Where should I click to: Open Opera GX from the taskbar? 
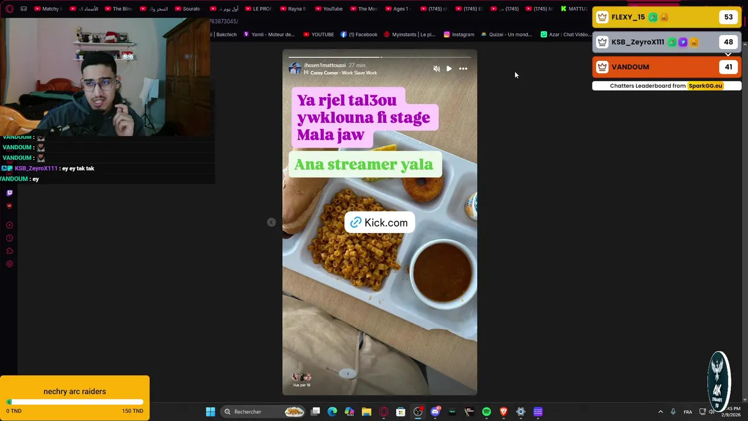pyautogui.click(x=383, y=412)
